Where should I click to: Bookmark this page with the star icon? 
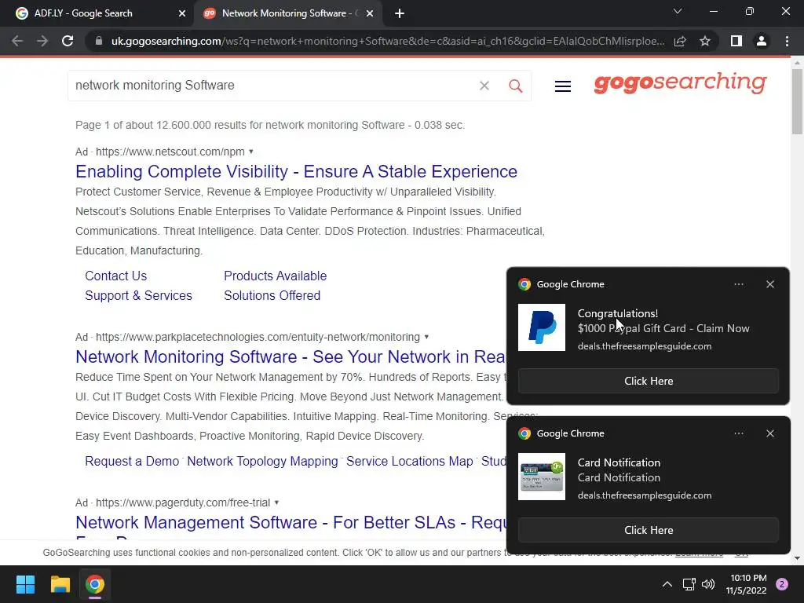705,41
